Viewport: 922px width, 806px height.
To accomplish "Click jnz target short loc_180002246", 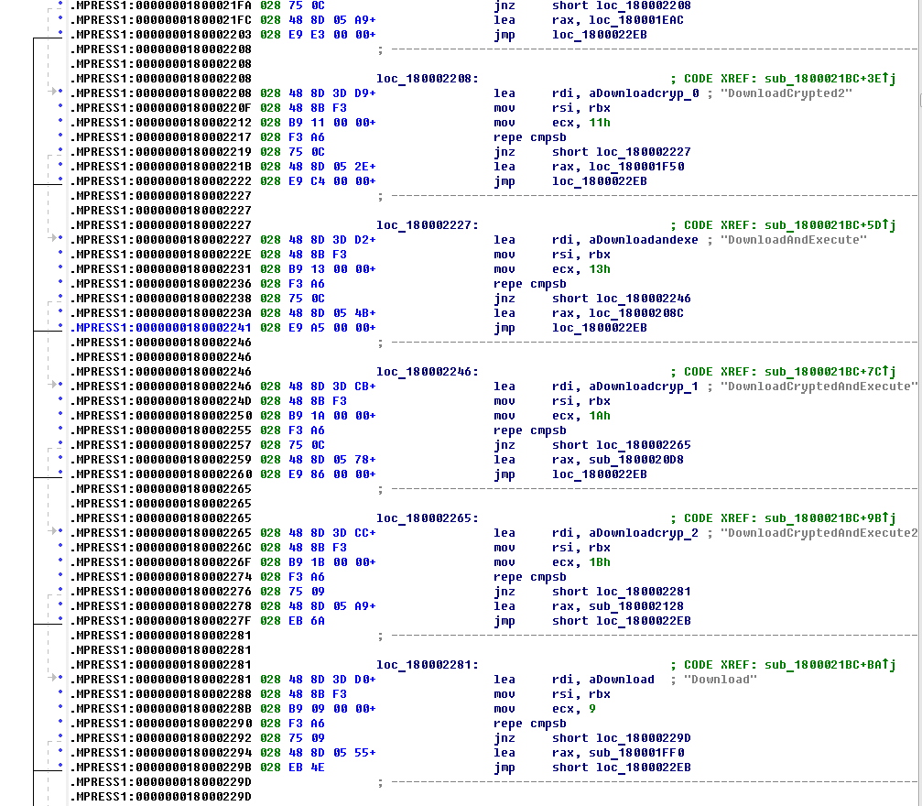I will pyautogui.click(x=622, y=299).
